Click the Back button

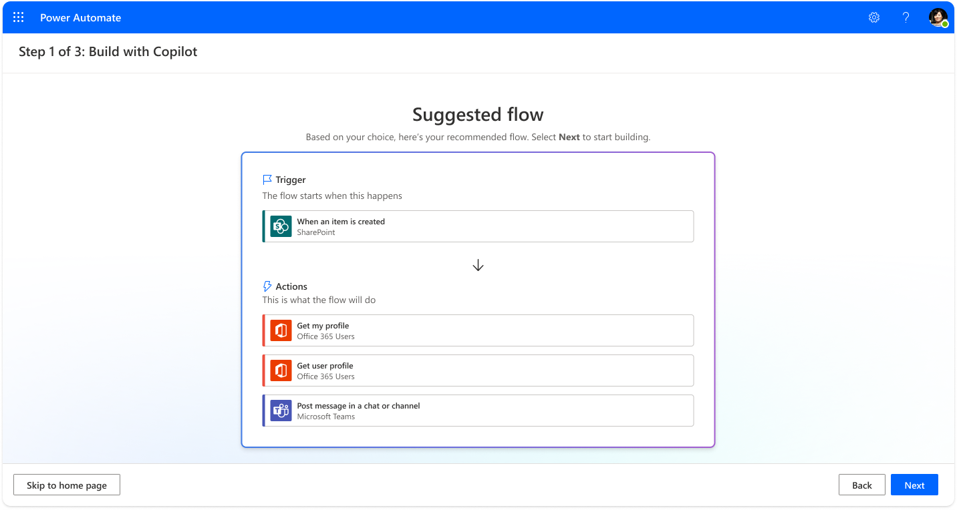862,485
